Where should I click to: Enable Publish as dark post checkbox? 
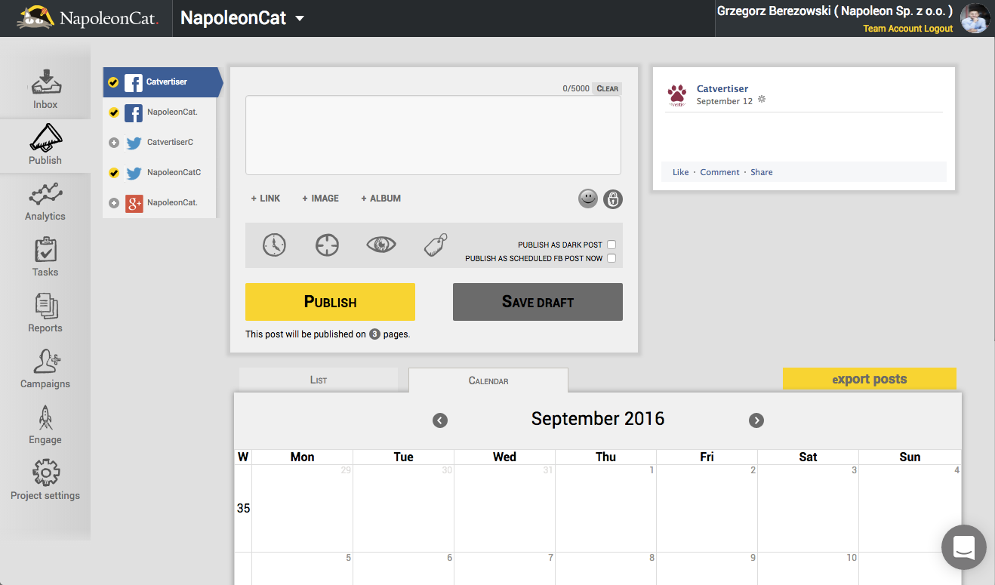[x=611, y=245]
